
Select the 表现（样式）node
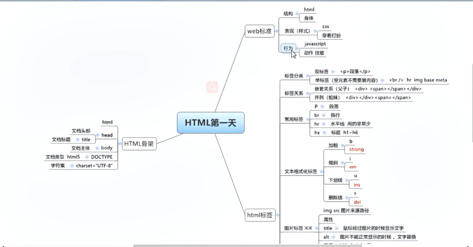[x=298, y=31]
